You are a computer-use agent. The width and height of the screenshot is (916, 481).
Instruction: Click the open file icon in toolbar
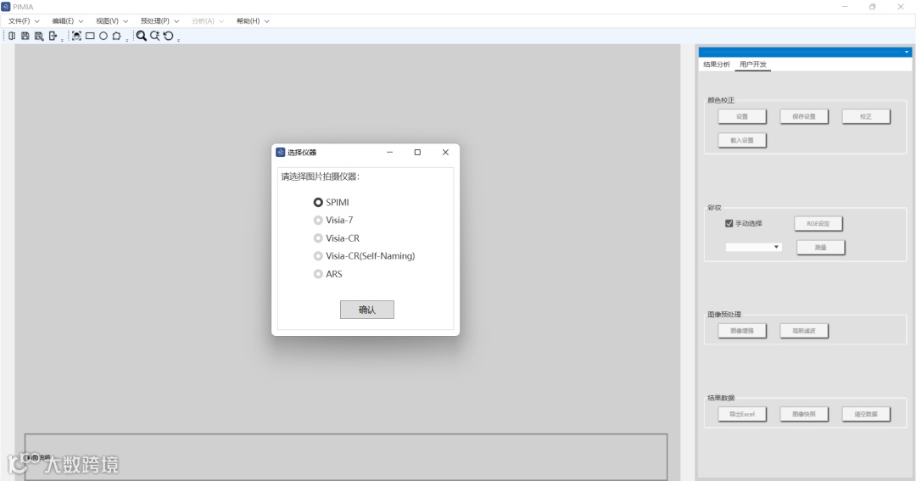(12, 36)
